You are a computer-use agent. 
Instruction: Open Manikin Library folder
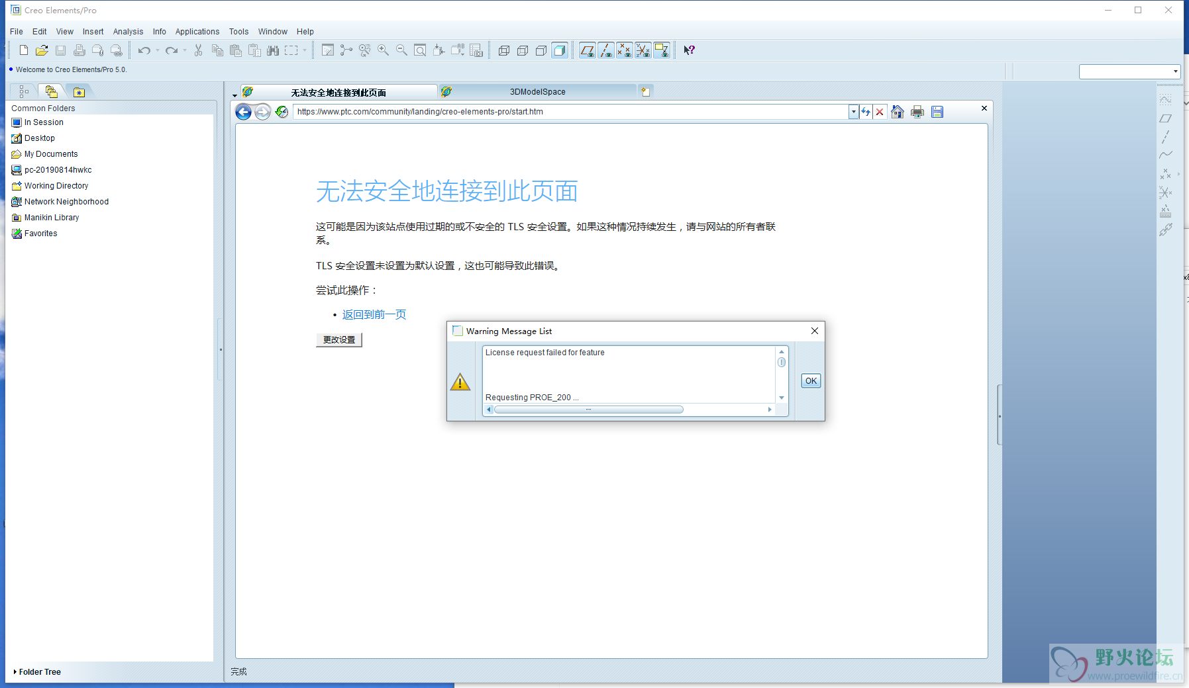click(x=46, y=218)
